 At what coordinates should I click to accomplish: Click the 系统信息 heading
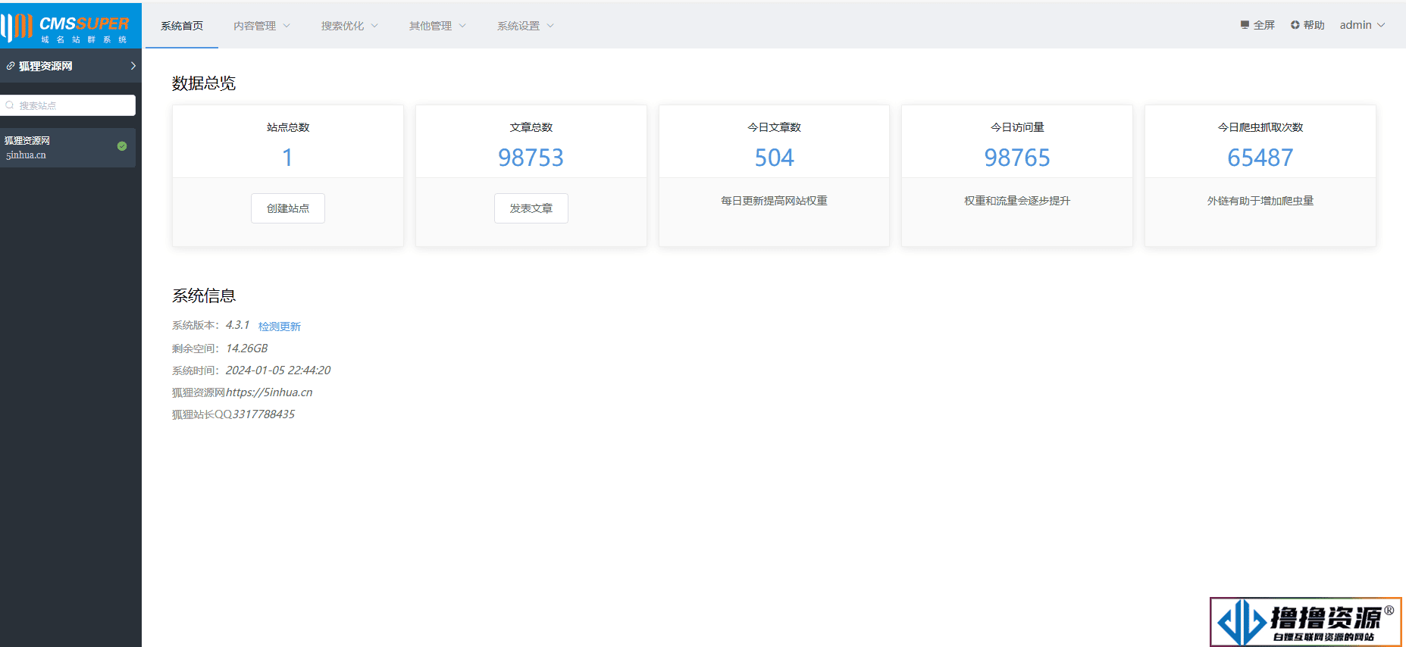click(204, 295)
